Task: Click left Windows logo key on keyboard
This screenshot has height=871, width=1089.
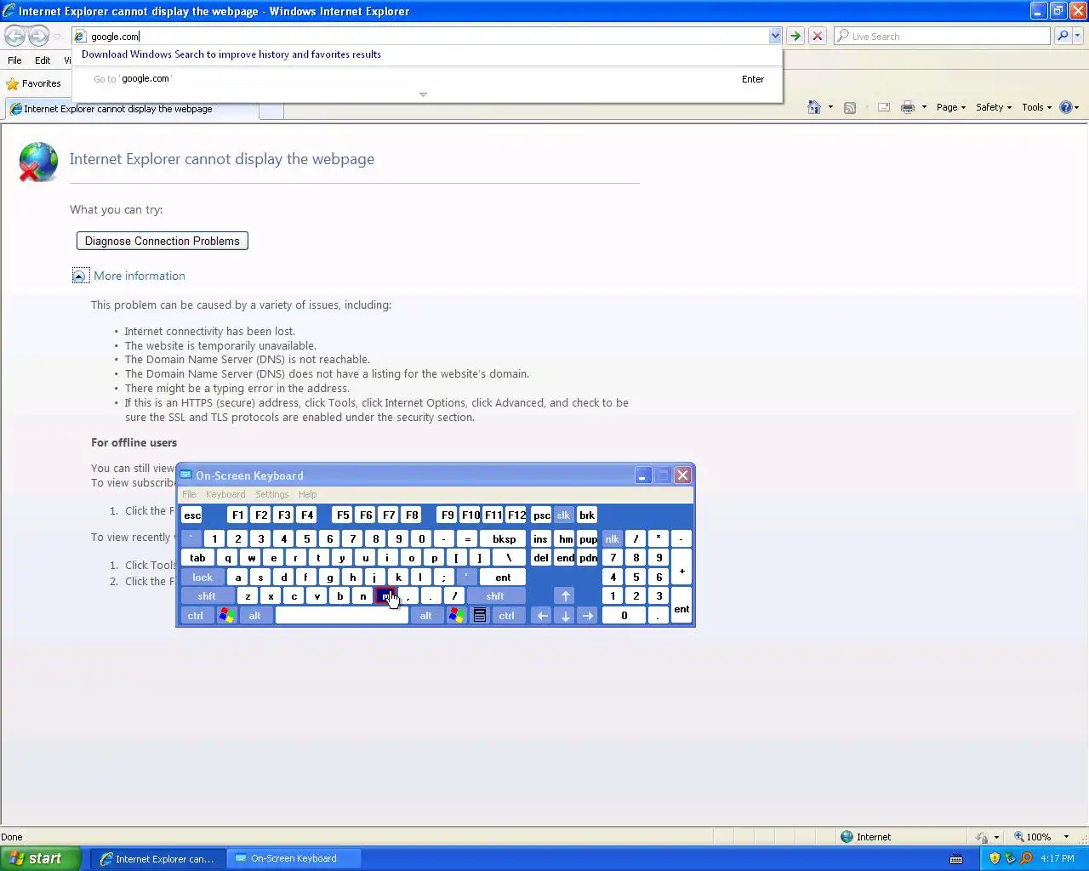Action: click(x=226, y=615)
